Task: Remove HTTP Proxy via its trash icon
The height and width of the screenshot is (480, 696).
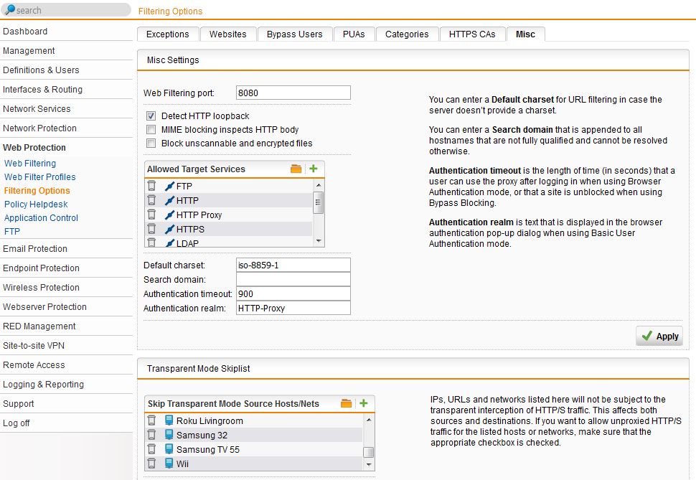Action: pyautogui.click(x=152, y=215)
